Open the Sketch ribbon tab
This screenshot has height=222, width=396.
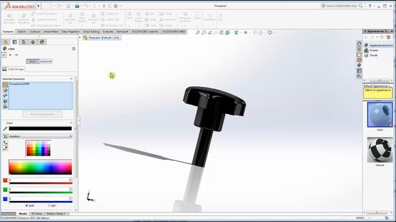[22, 31]
